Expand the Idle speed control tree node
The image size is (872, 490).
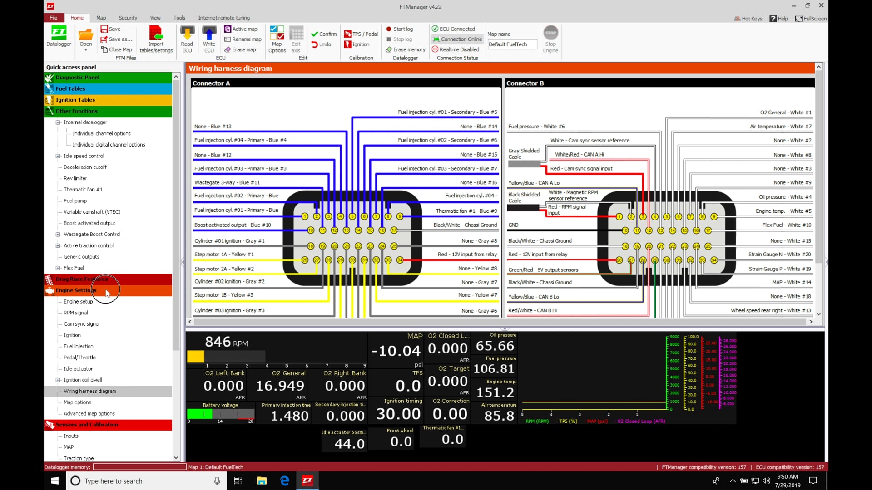(58, 156)
